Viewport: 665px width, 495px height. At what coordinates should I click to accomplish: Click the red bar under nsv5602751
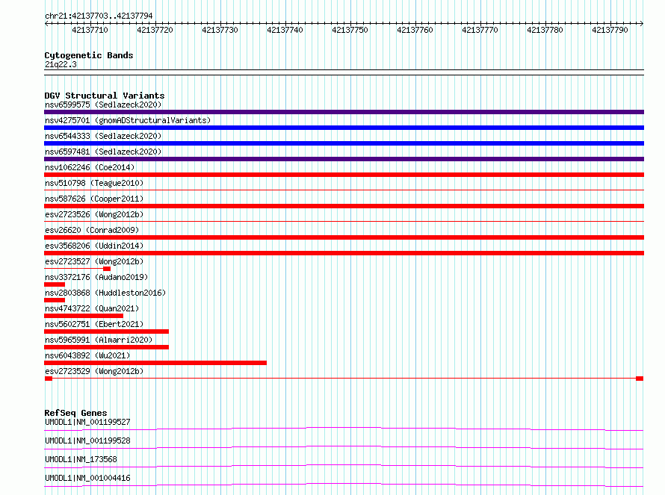pyautogui.click(x=106, y=331)
